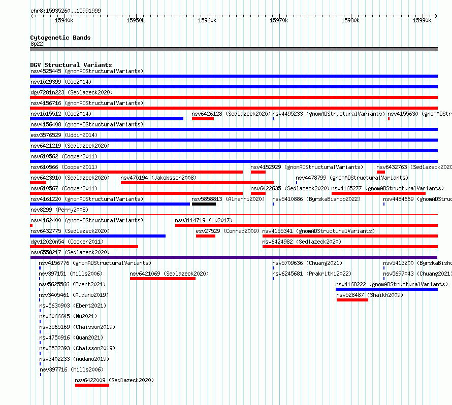The width and height of the screenshot is (452, 405).
Task: Open nsv3114719 (Lu2017) label
Action: coord(204,220)
